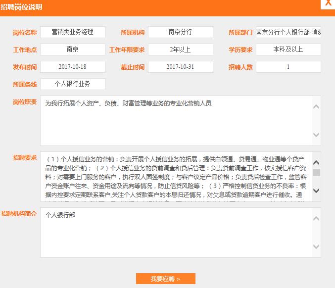Click down arrow in 招聘机构简介 box

316,246
